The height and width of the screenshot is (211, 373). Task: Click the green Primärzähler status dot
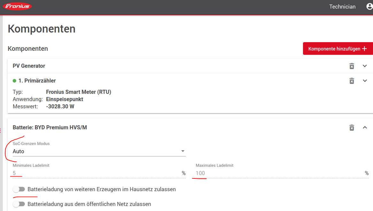click(x=14, y=81)
